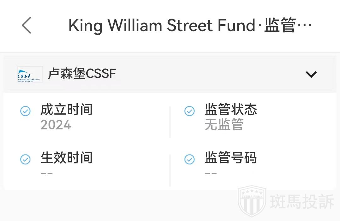Click the empty value under 生效时间

(x=47, y=173)
